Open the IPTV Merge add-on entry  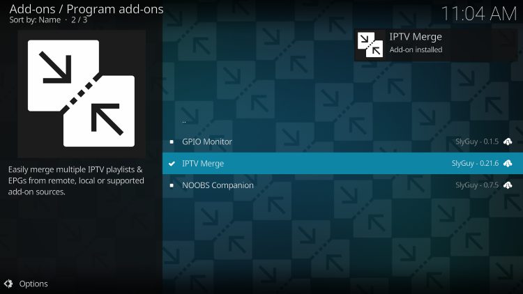click(342, 163)
